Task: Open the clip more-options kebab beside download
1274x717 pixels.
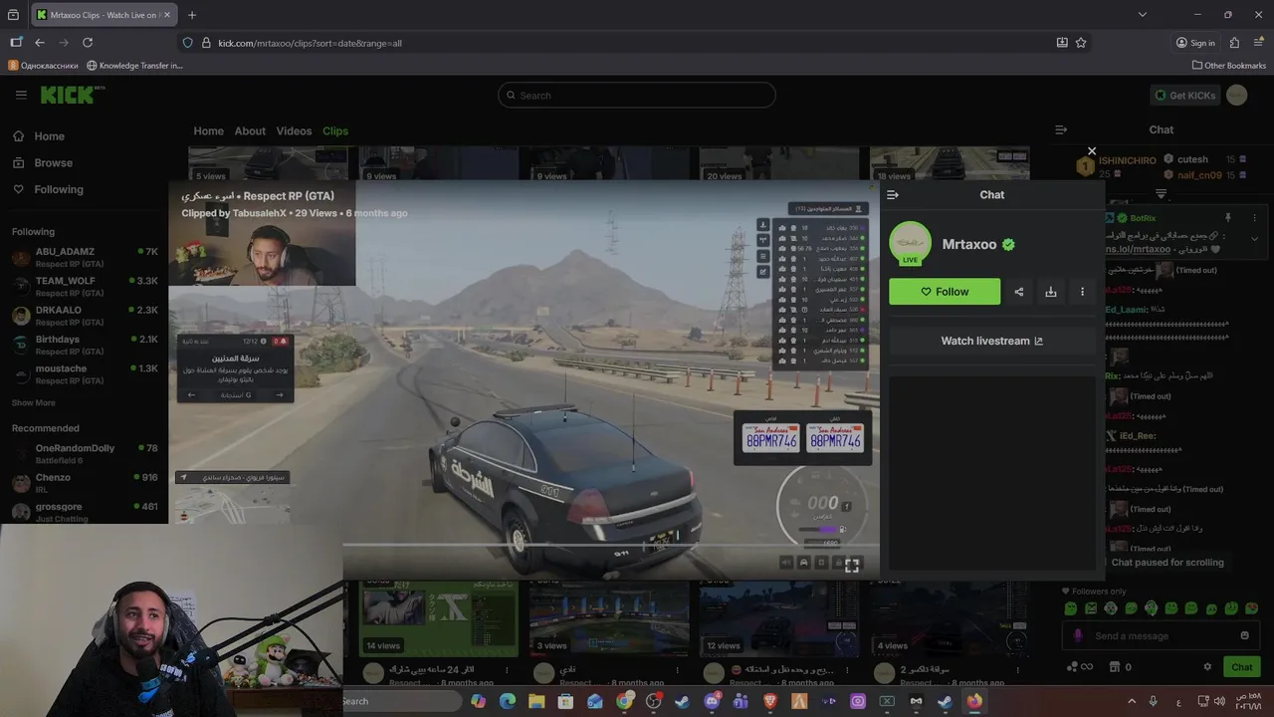Action: (1082, 292)
